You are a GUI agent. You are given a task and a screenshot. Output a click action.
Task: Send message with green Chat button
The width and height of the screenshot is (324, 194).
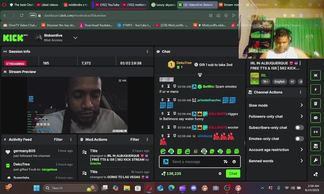233,174
